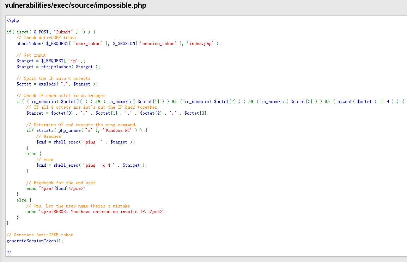Click the line shell_exec( 'ping -c 4 ' . $target );

tap(92, 165)
